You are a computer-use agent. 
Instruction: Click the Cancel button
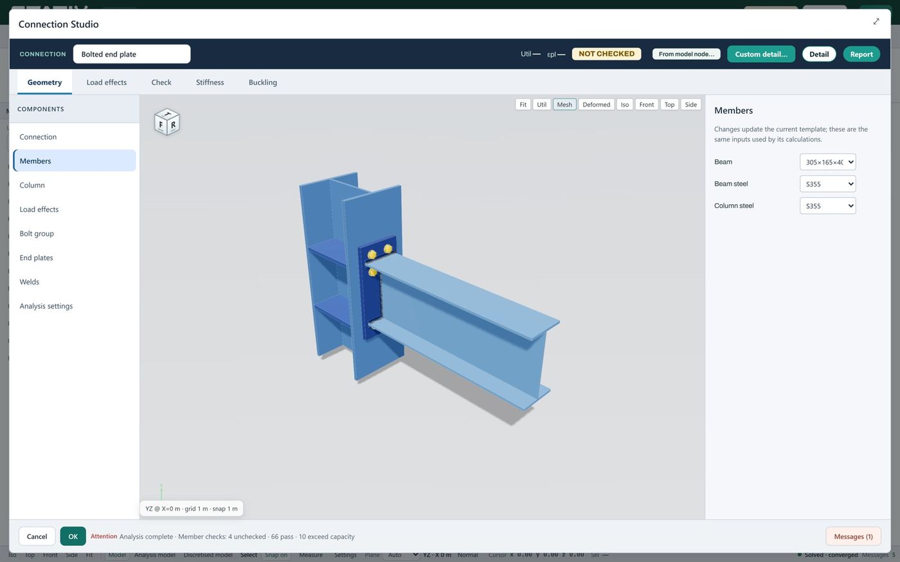click(37, 536)
